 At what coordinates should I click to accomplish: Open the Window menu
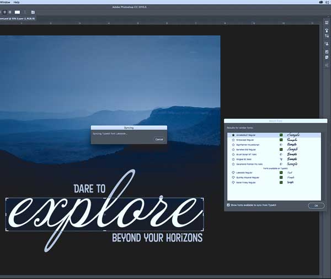4,2
